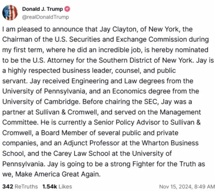This screenshot has width=215, height=191.
Task: Open the flag-themed profile avatar
Action: click(10, 13)
